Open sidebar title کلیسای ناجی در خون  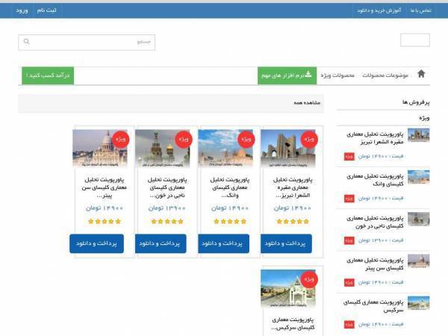point(375,222)
